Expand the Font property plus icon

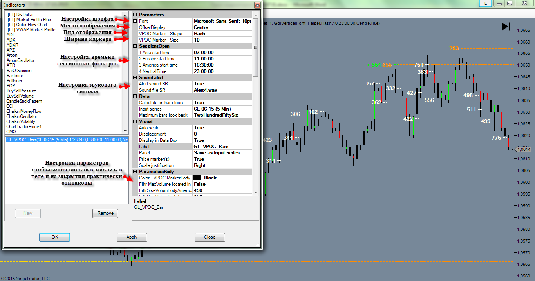135,21
